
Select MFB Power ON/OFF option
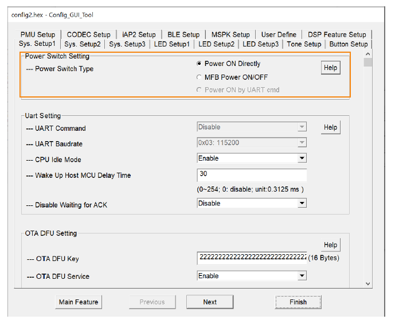pos(200,77)
